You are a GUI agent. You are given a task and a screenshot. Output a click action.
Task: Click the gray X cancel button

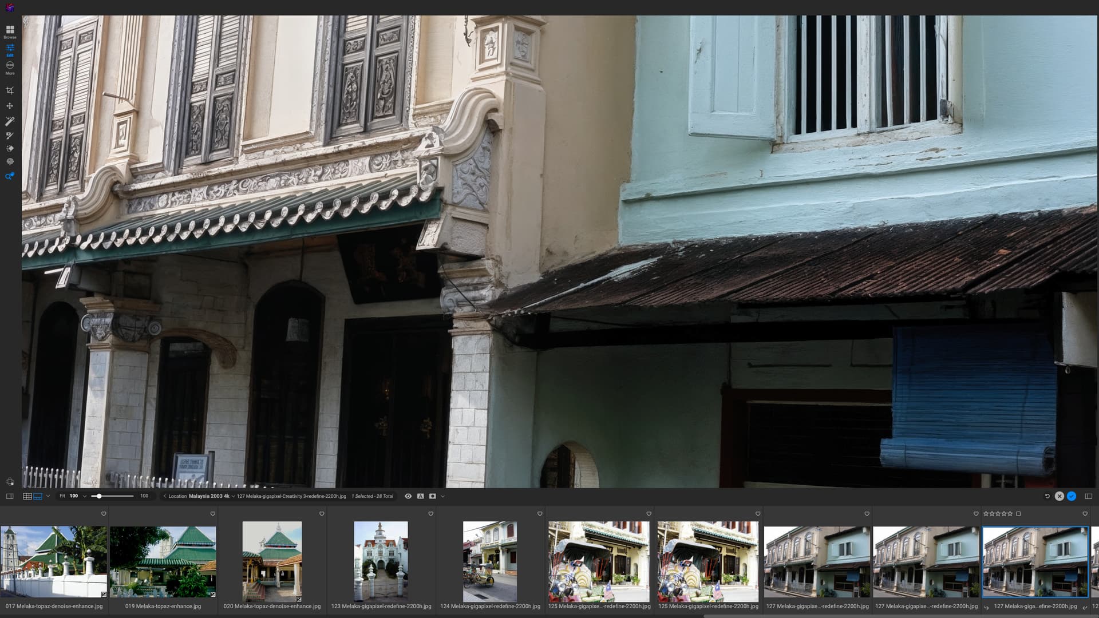tap(1060, 496)
